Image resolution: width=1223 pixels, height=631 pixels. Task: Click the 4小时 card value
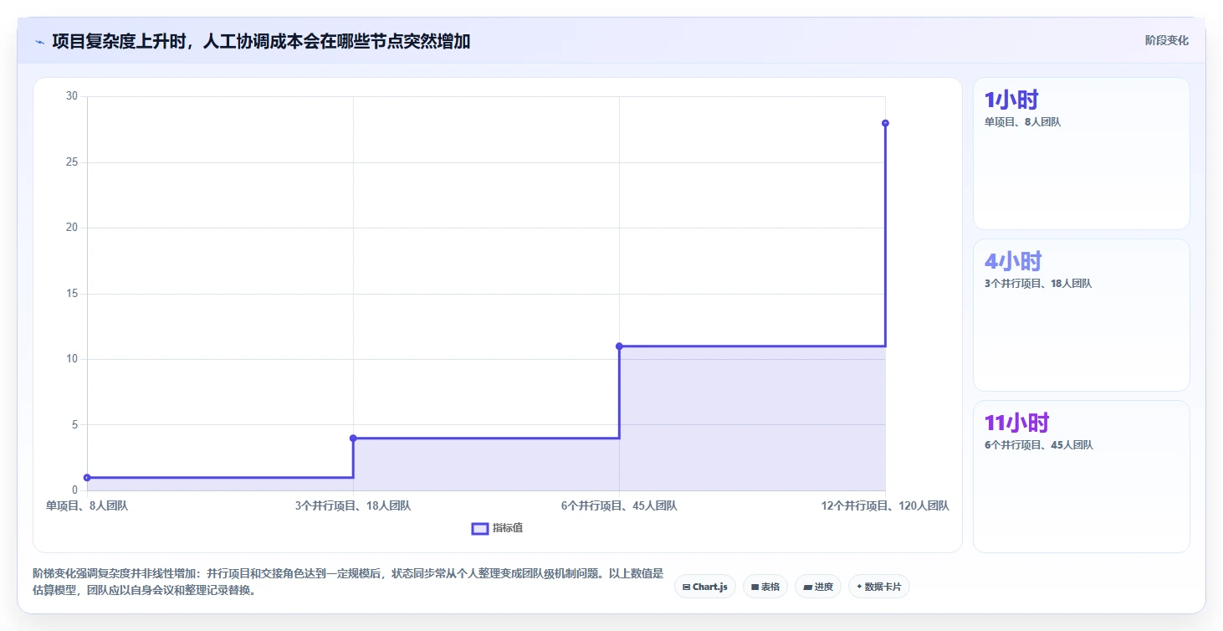(x=1013, y=262)
